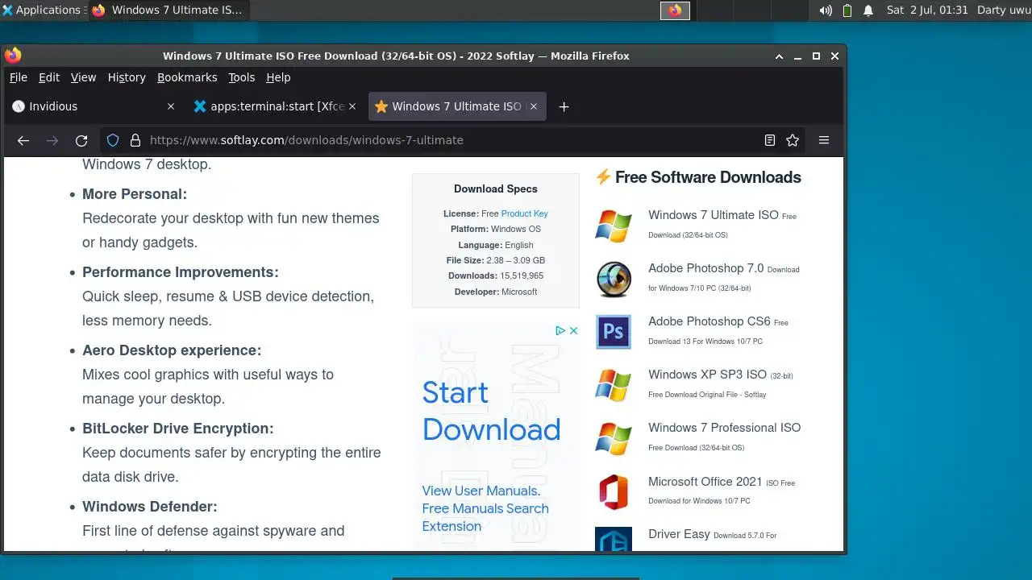Reload the current page

click(x=81, y=140)
